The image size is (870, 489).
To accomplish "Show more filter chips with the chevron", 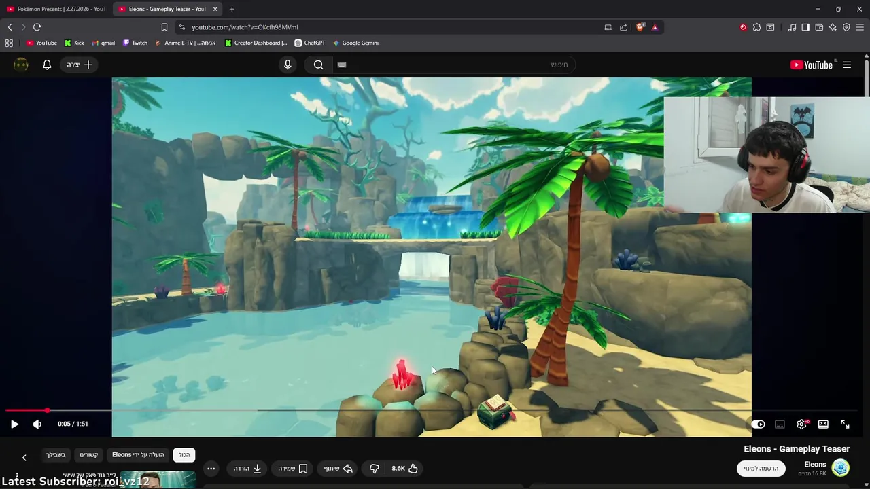I will coord(24,458).
